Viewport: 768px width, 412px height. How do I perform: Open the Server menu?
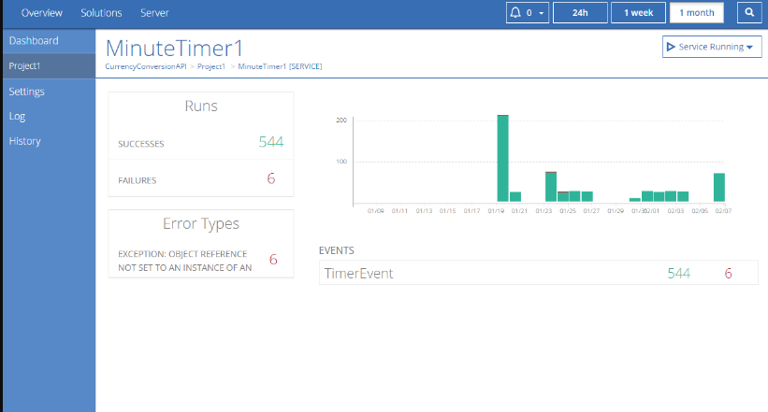click(154, 13)
